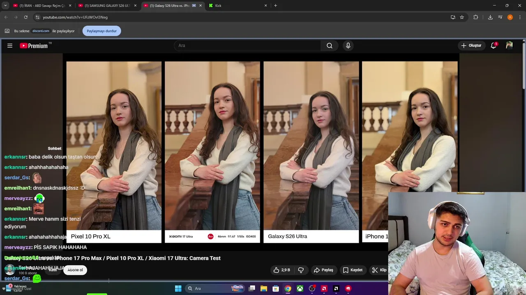Click the YouTube Ara search field
The image size is (526, 295).
coord(247,46)
